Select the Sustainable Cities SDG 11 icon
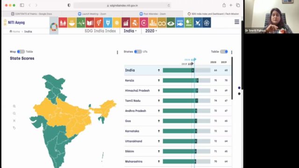The image size is (299, 168). [x=153, y=23]
